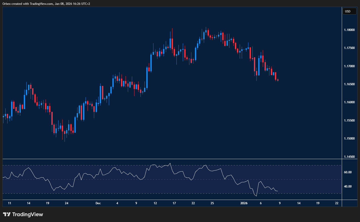
Task: Open the time axis settings via the Dec label
Action: [x=98, y=203]
